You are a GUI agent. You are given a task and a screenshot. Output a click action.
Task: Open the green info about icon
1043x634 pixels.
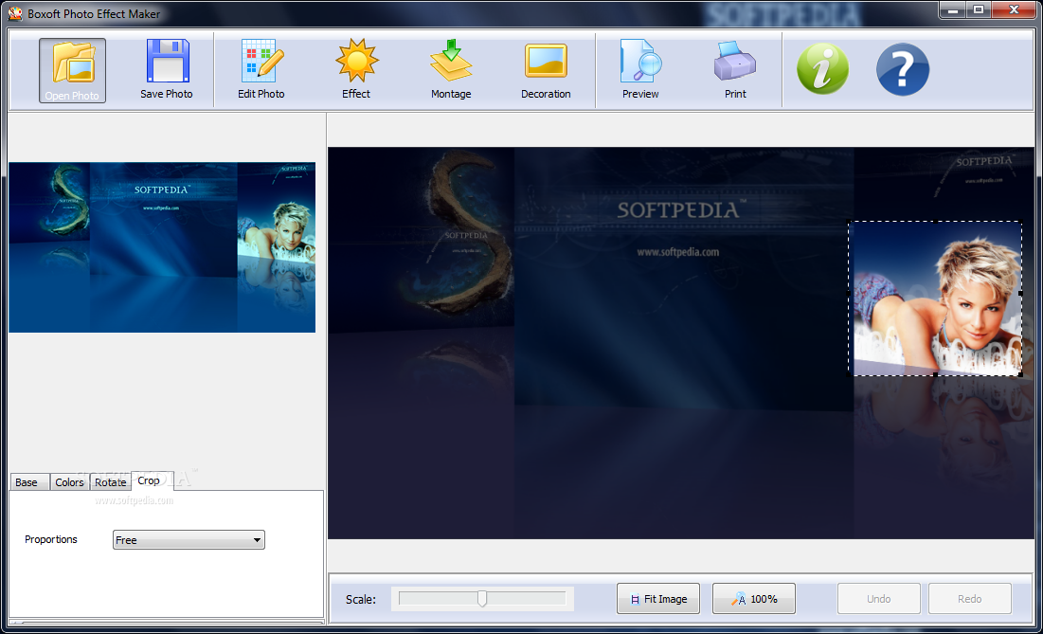pyautogui.click(x=823, y=69)
